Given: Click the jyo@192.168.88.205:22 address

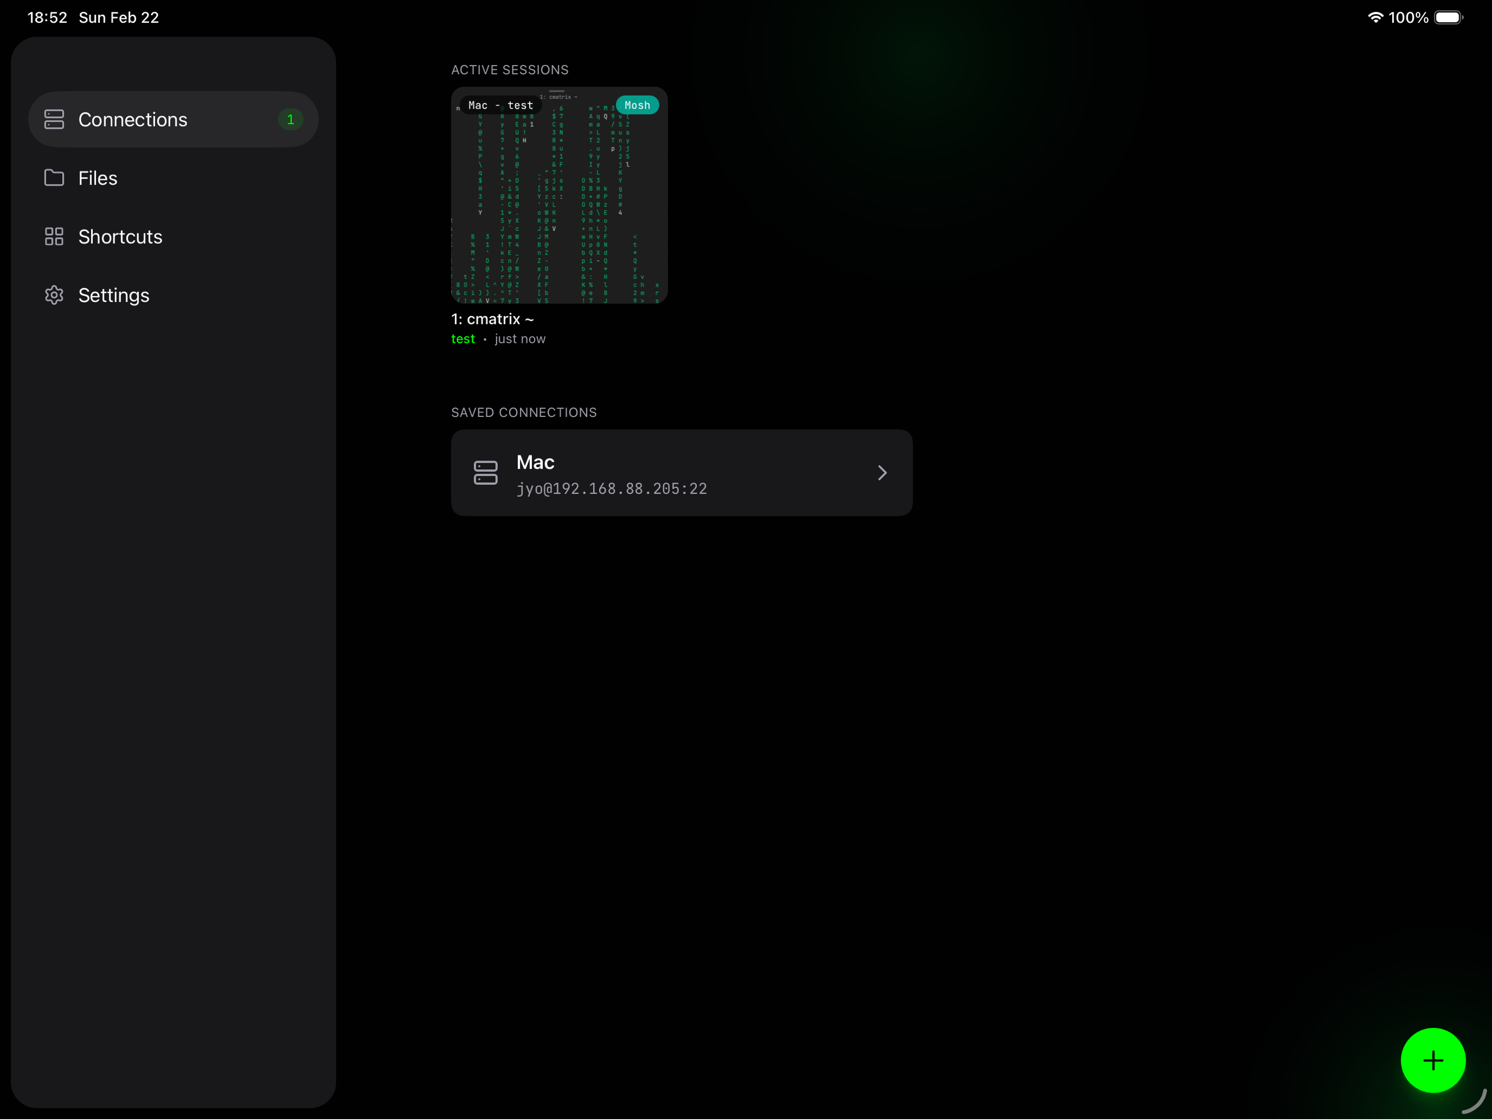Looking at the screenshot, I should tap(612, 488).
